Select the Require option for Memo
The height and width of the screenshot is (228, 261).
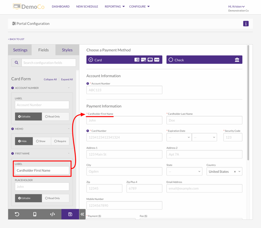(x=61, y=141)
